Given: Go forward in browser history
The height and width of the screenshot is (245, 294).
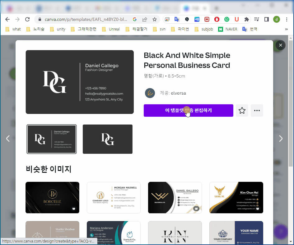Looking at the screenshot, I should 17,19.
